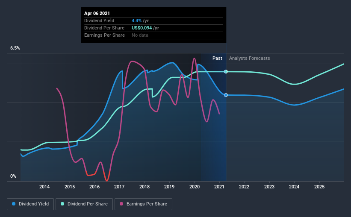Viewport: 351px width, 217px height.
Task: Click the 2018 x-axis label
Action: coord(145,187)
